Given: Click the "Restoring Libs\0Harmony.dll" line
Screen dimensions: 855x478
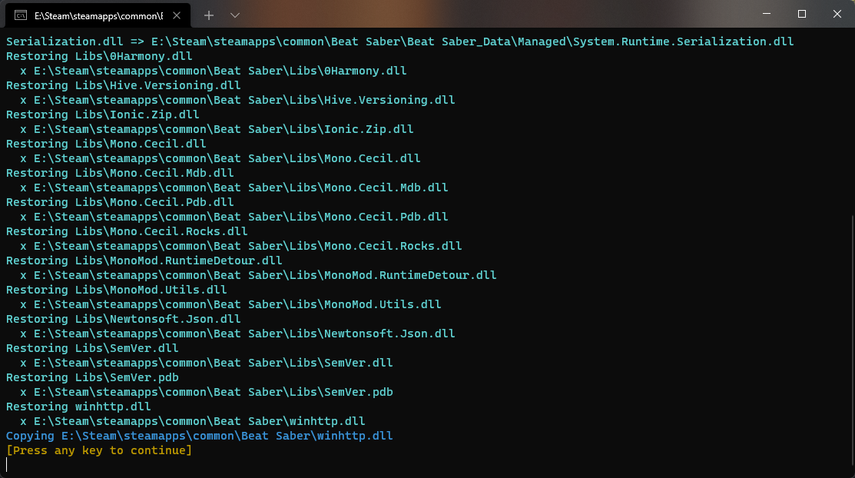Looking at the screenshot, I should 99,56.
